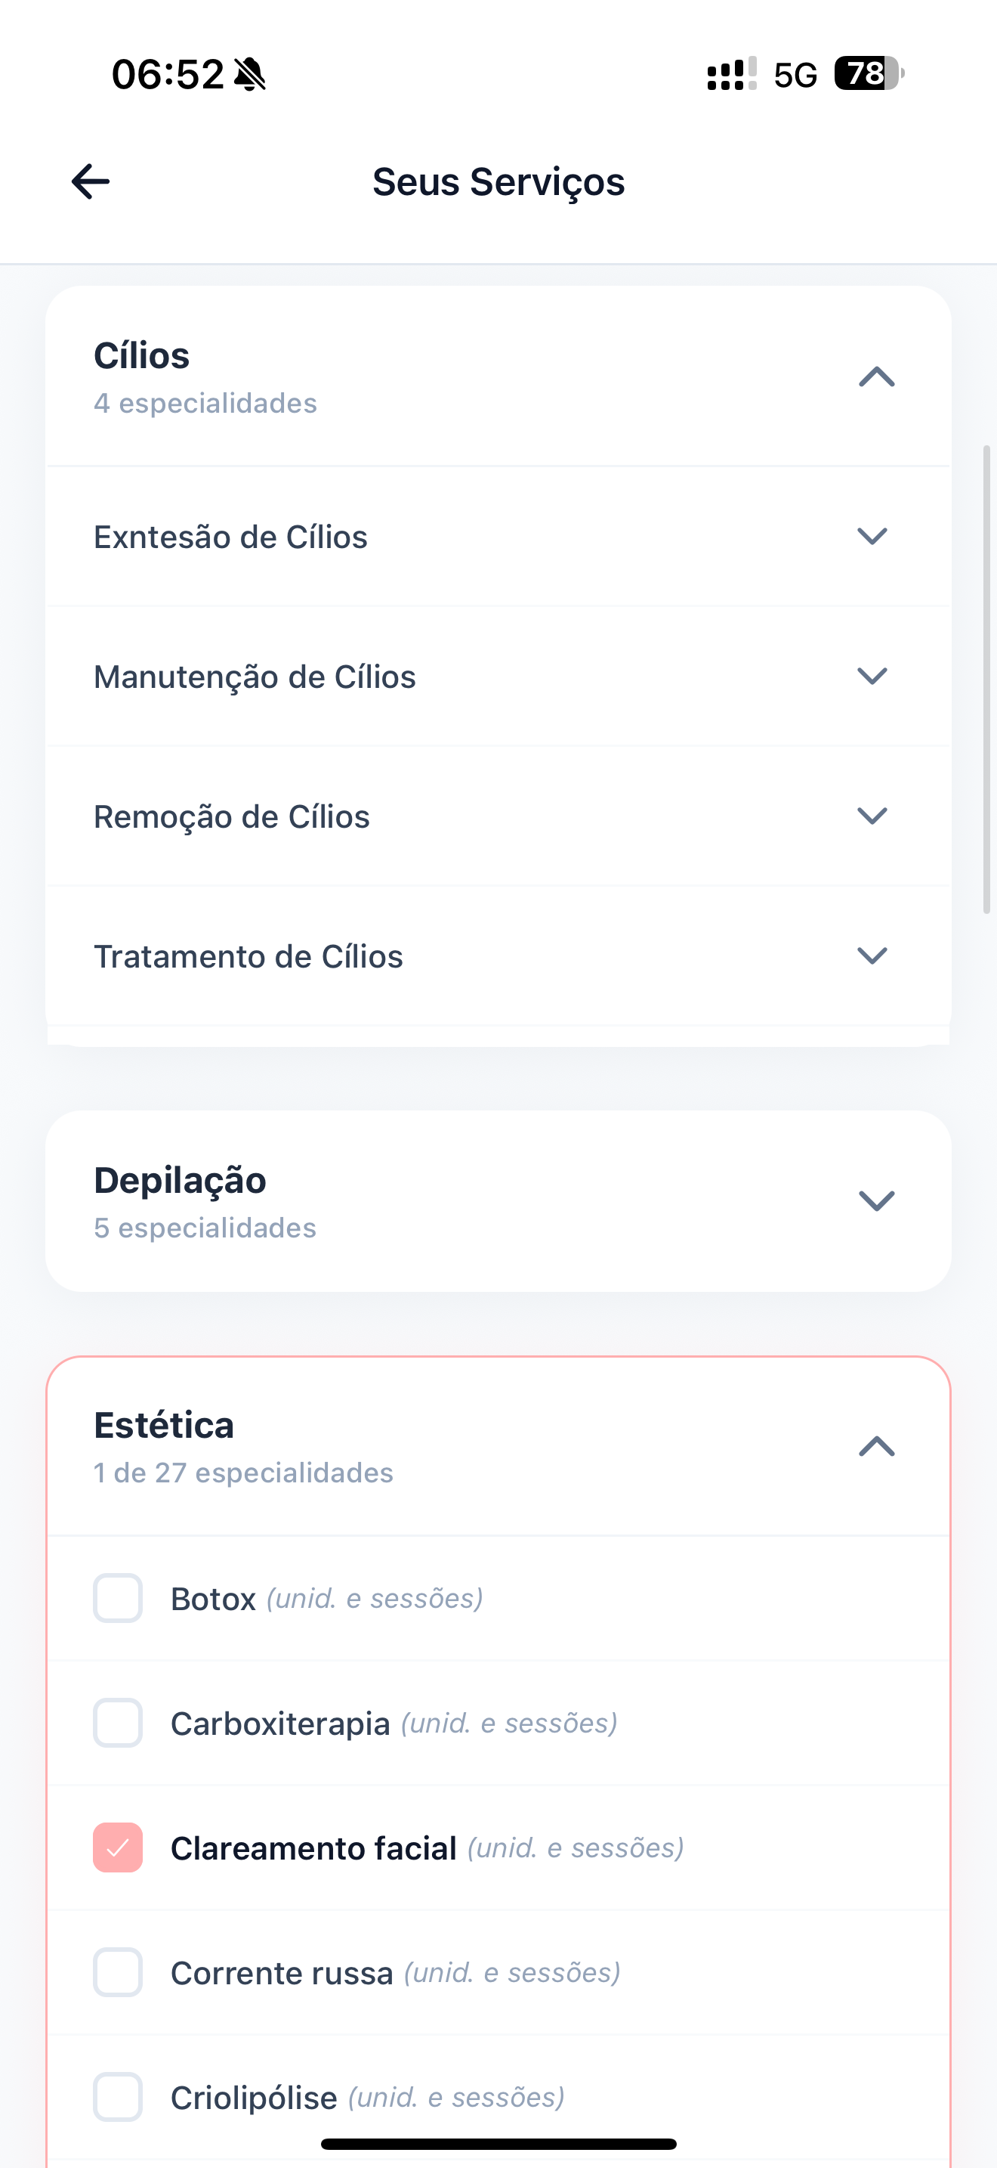Toggle the Estética category header
This screenshot has height=2168, width=997.
pyautogui.click(x=498, y=1447)
